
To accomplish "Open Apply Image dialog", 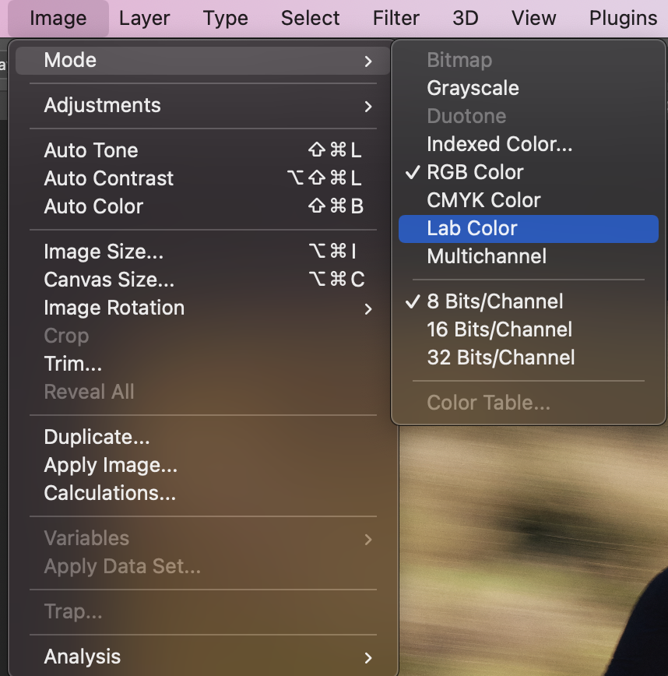I will coord(202,465).
